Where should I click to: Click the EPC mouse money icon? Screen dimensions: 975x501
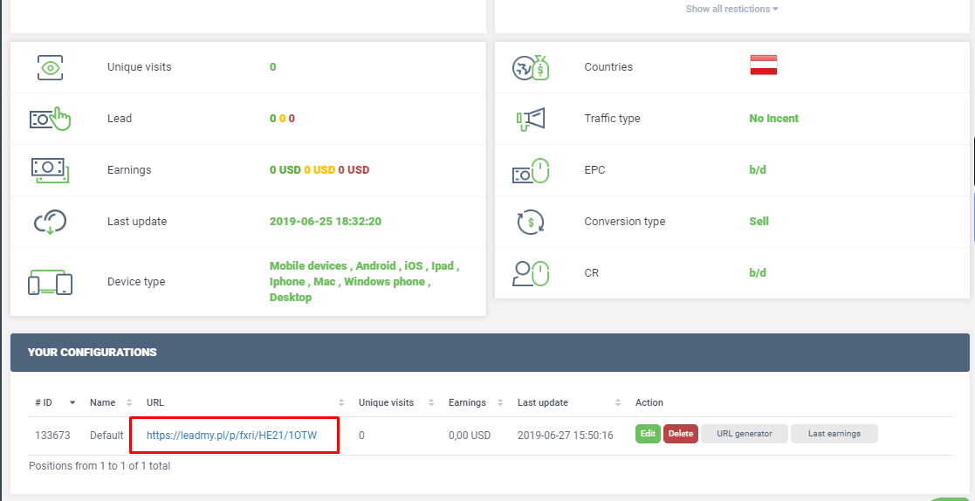530,170
